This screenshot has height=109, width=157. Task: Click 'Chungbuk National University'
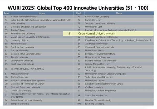(100, 47)
